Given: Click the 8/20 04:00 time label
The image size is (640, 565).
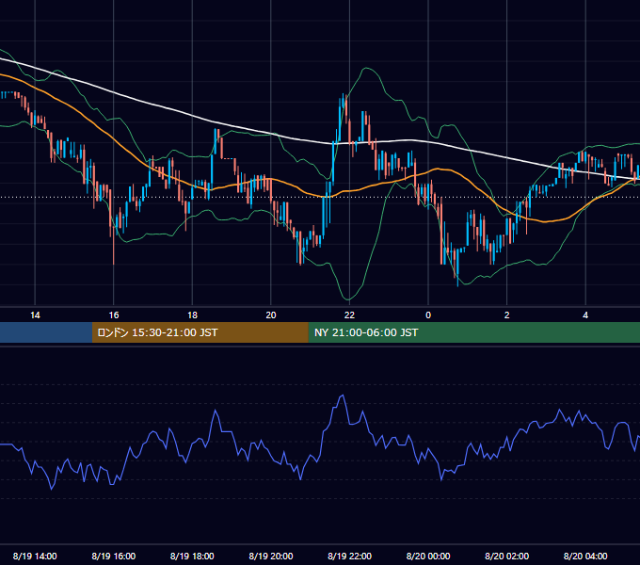Looking at the screenshot, I should [x=585, y=556].
